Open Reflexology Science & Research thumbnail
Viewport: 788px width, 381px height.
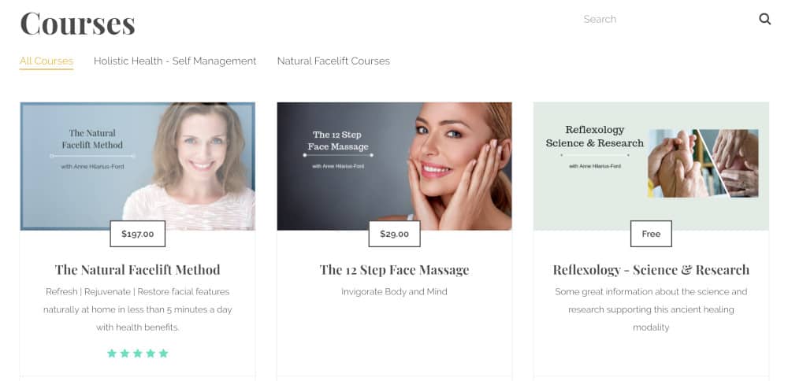click(652, 166)
